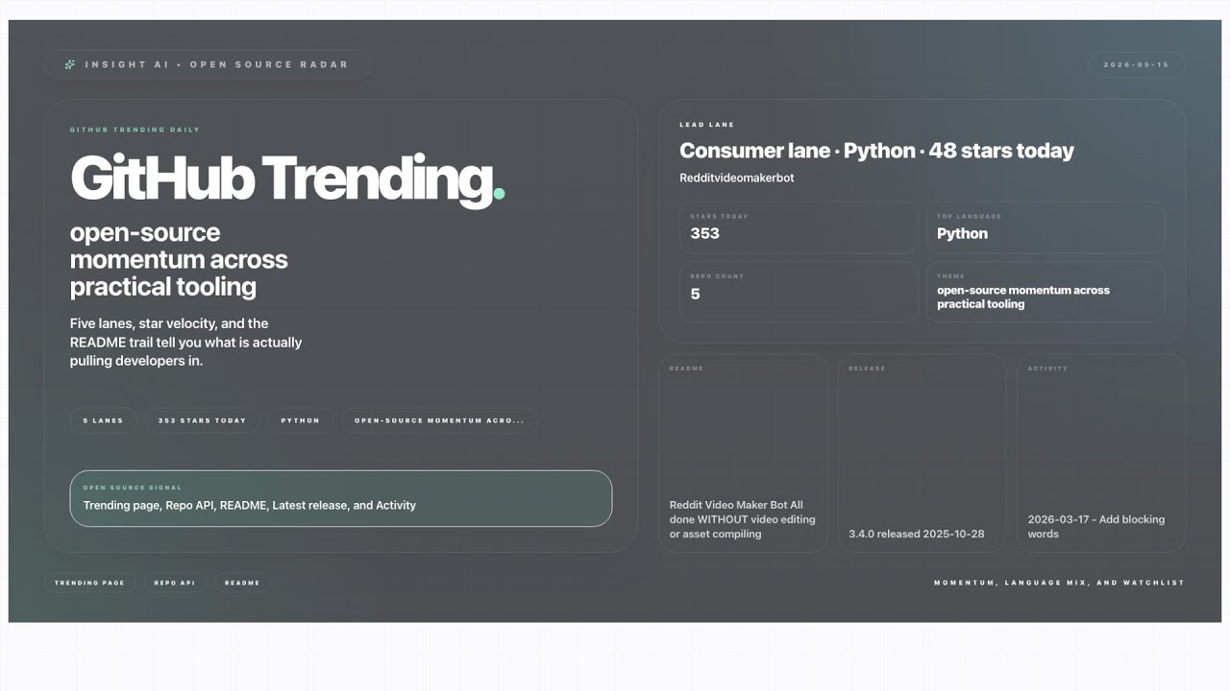Open the Trending Page footer tag
Image resolution: width=1230 pixels, height=691 pixels.
pos(89,583)
